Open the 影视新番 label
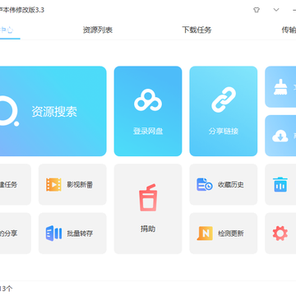The width and height of the screenshot is (296, 296). tap(80, 185)
